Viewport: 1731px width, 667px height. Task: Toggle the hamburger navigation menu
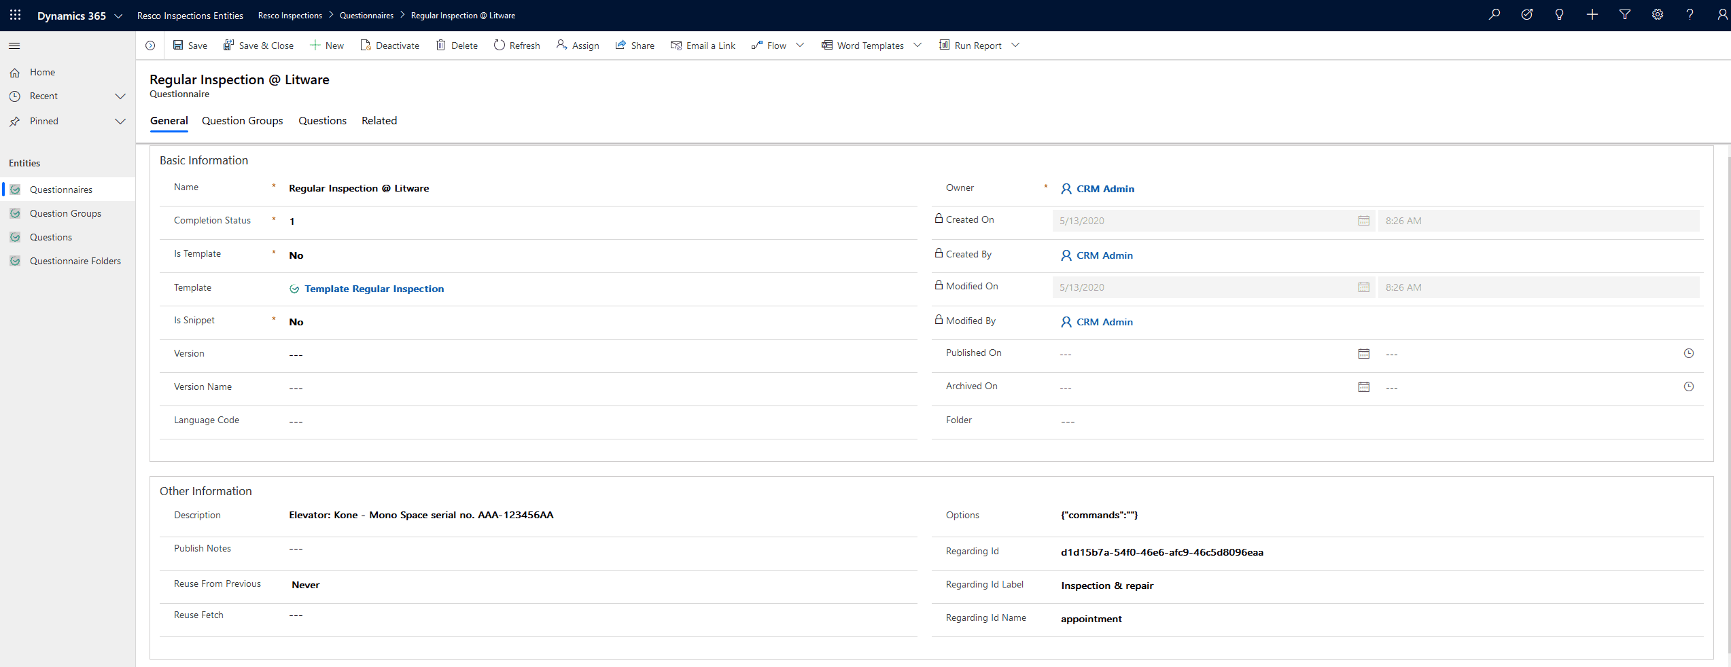14,46
